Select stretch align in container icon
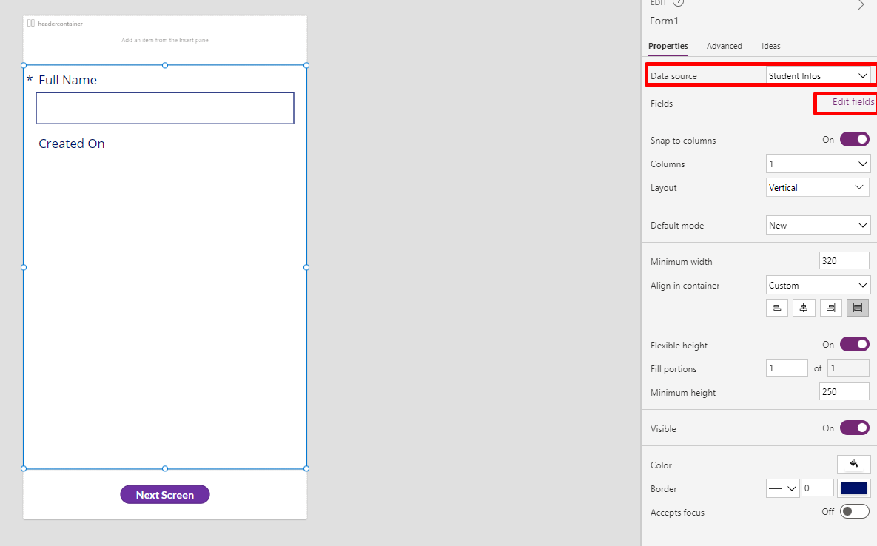The image size is (877, 546). [x=858, y=308]
